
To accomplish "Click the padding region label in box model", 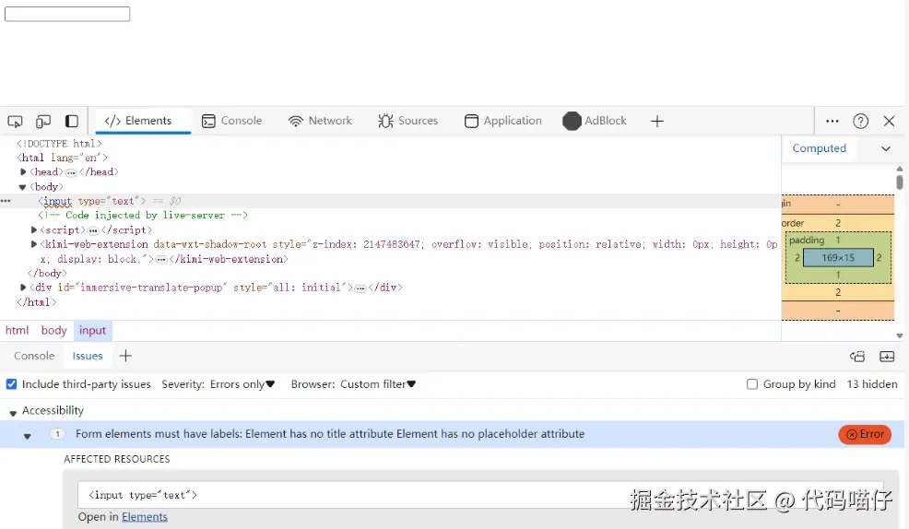I will point(807,240).
